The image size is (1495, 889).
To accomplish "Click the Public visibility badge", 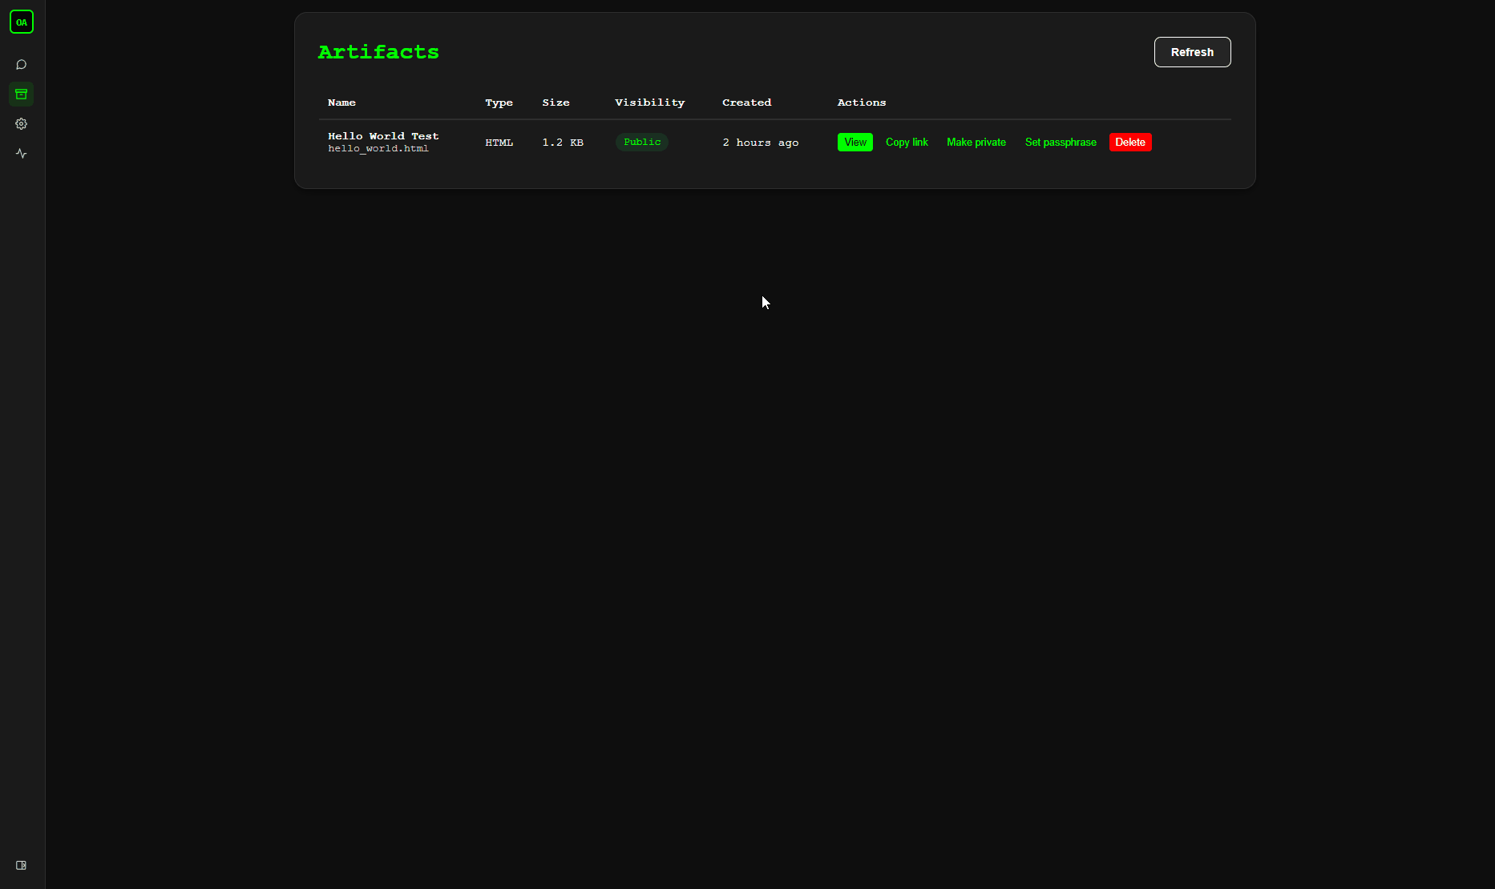I will click(642, 143).
